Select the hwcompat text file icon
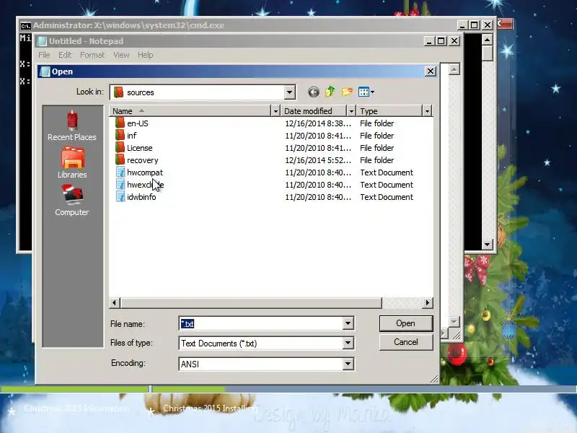 pyautogui.click(x=120, y=172)
